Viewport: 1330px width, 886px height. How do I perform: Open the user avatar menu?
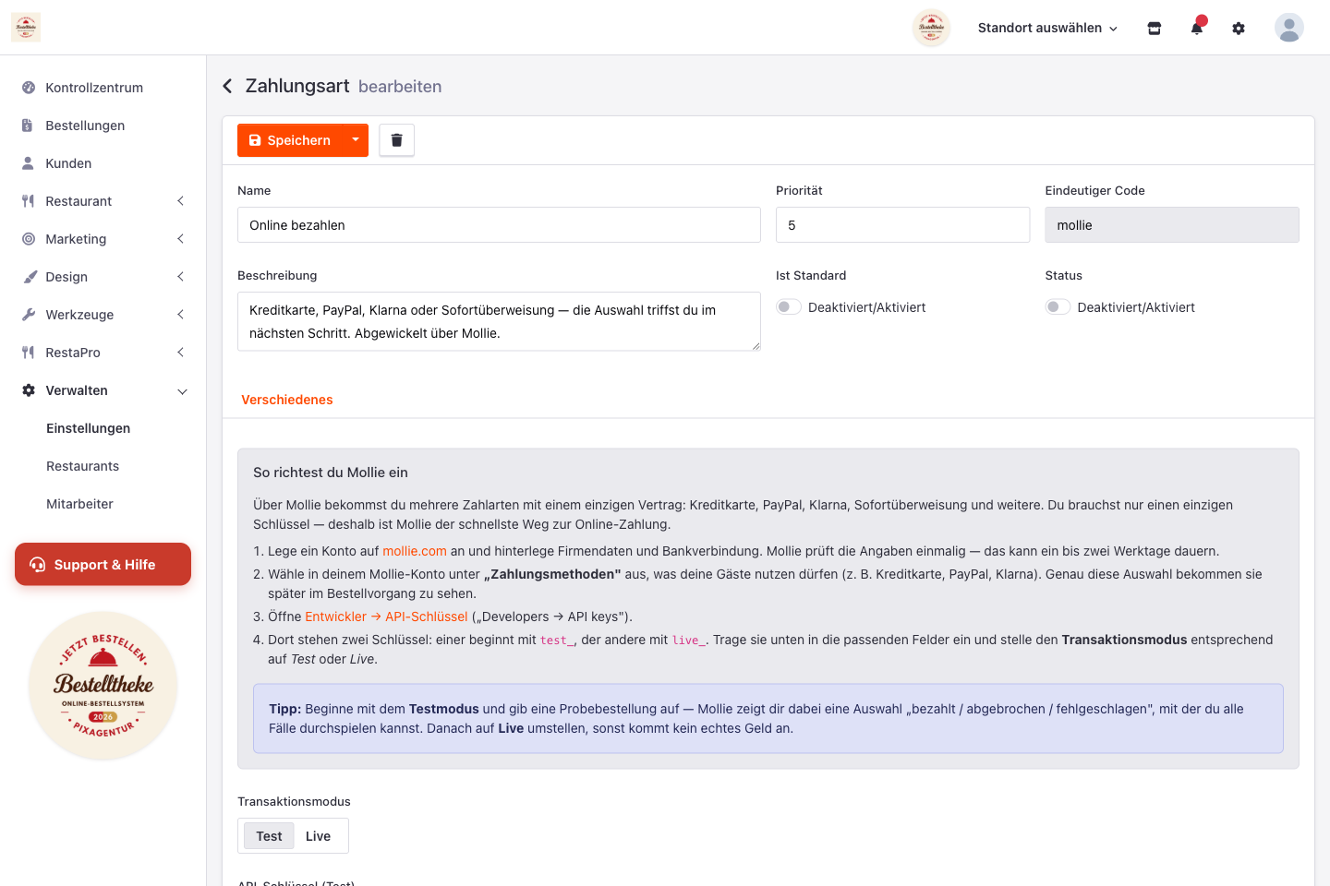pos(1289,28)
